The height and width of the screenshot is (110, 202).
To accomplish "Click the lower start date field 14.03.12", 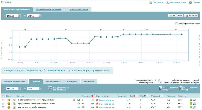I will 12,88.
